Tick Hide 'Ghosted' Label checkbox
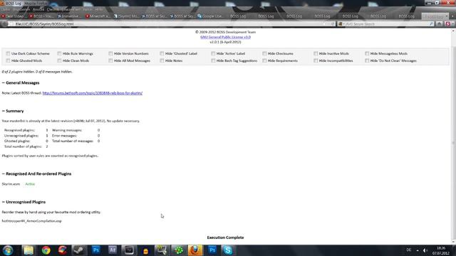 (x=162, y=53)
